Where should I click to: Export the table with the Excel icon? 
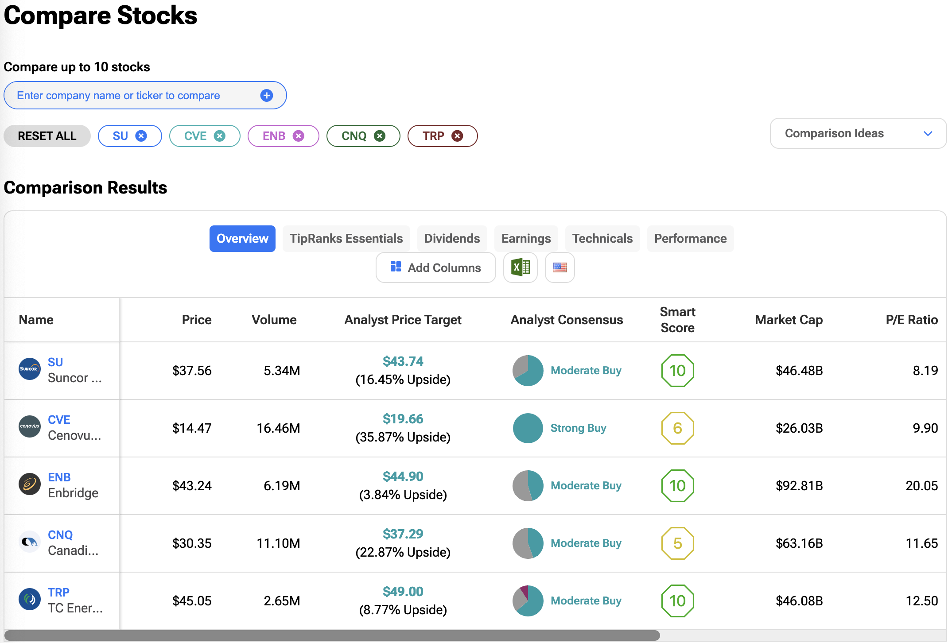point(521,267)
